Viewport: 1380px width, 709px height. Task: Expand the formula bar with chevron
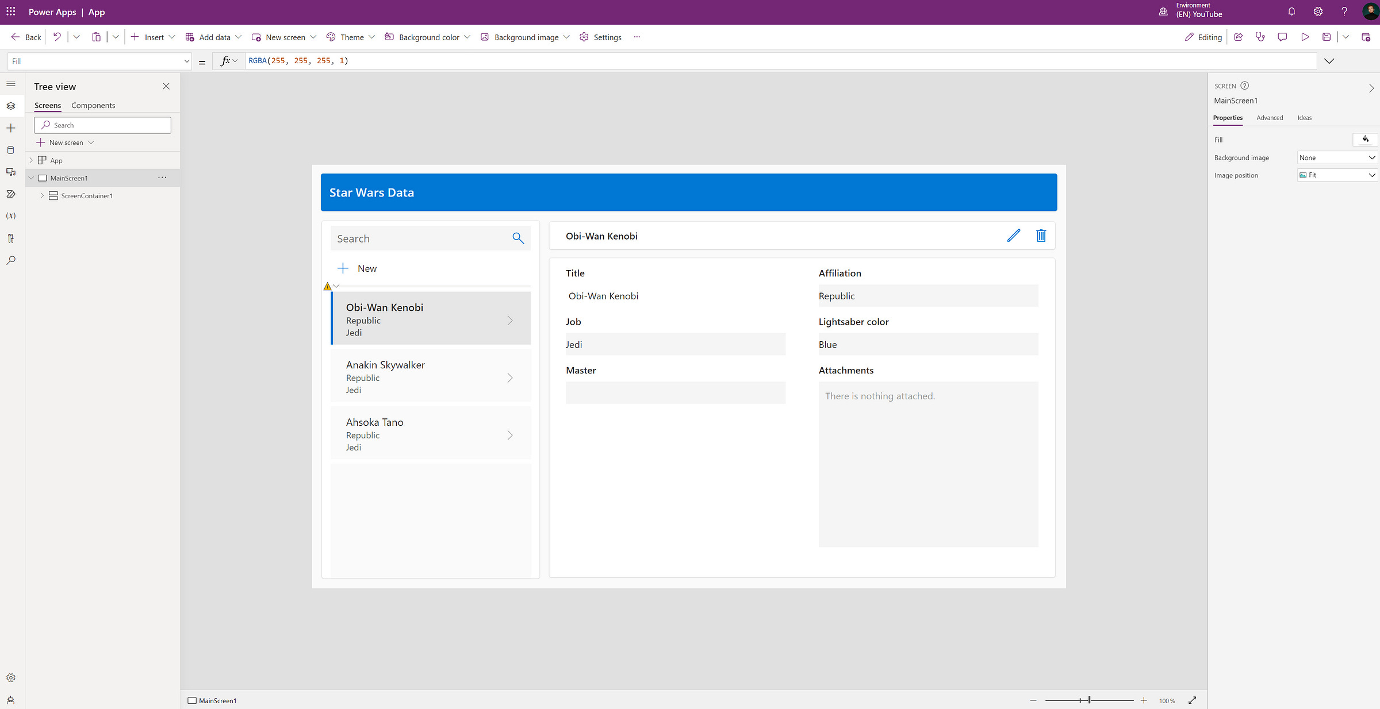pyautogui.click(x=1329, y=61)
